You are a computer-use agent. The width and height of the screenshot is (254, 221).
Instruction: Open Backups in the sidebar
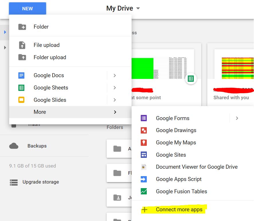pos(37,146)
